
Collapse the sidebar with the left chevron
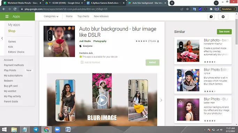click(2, 38)
